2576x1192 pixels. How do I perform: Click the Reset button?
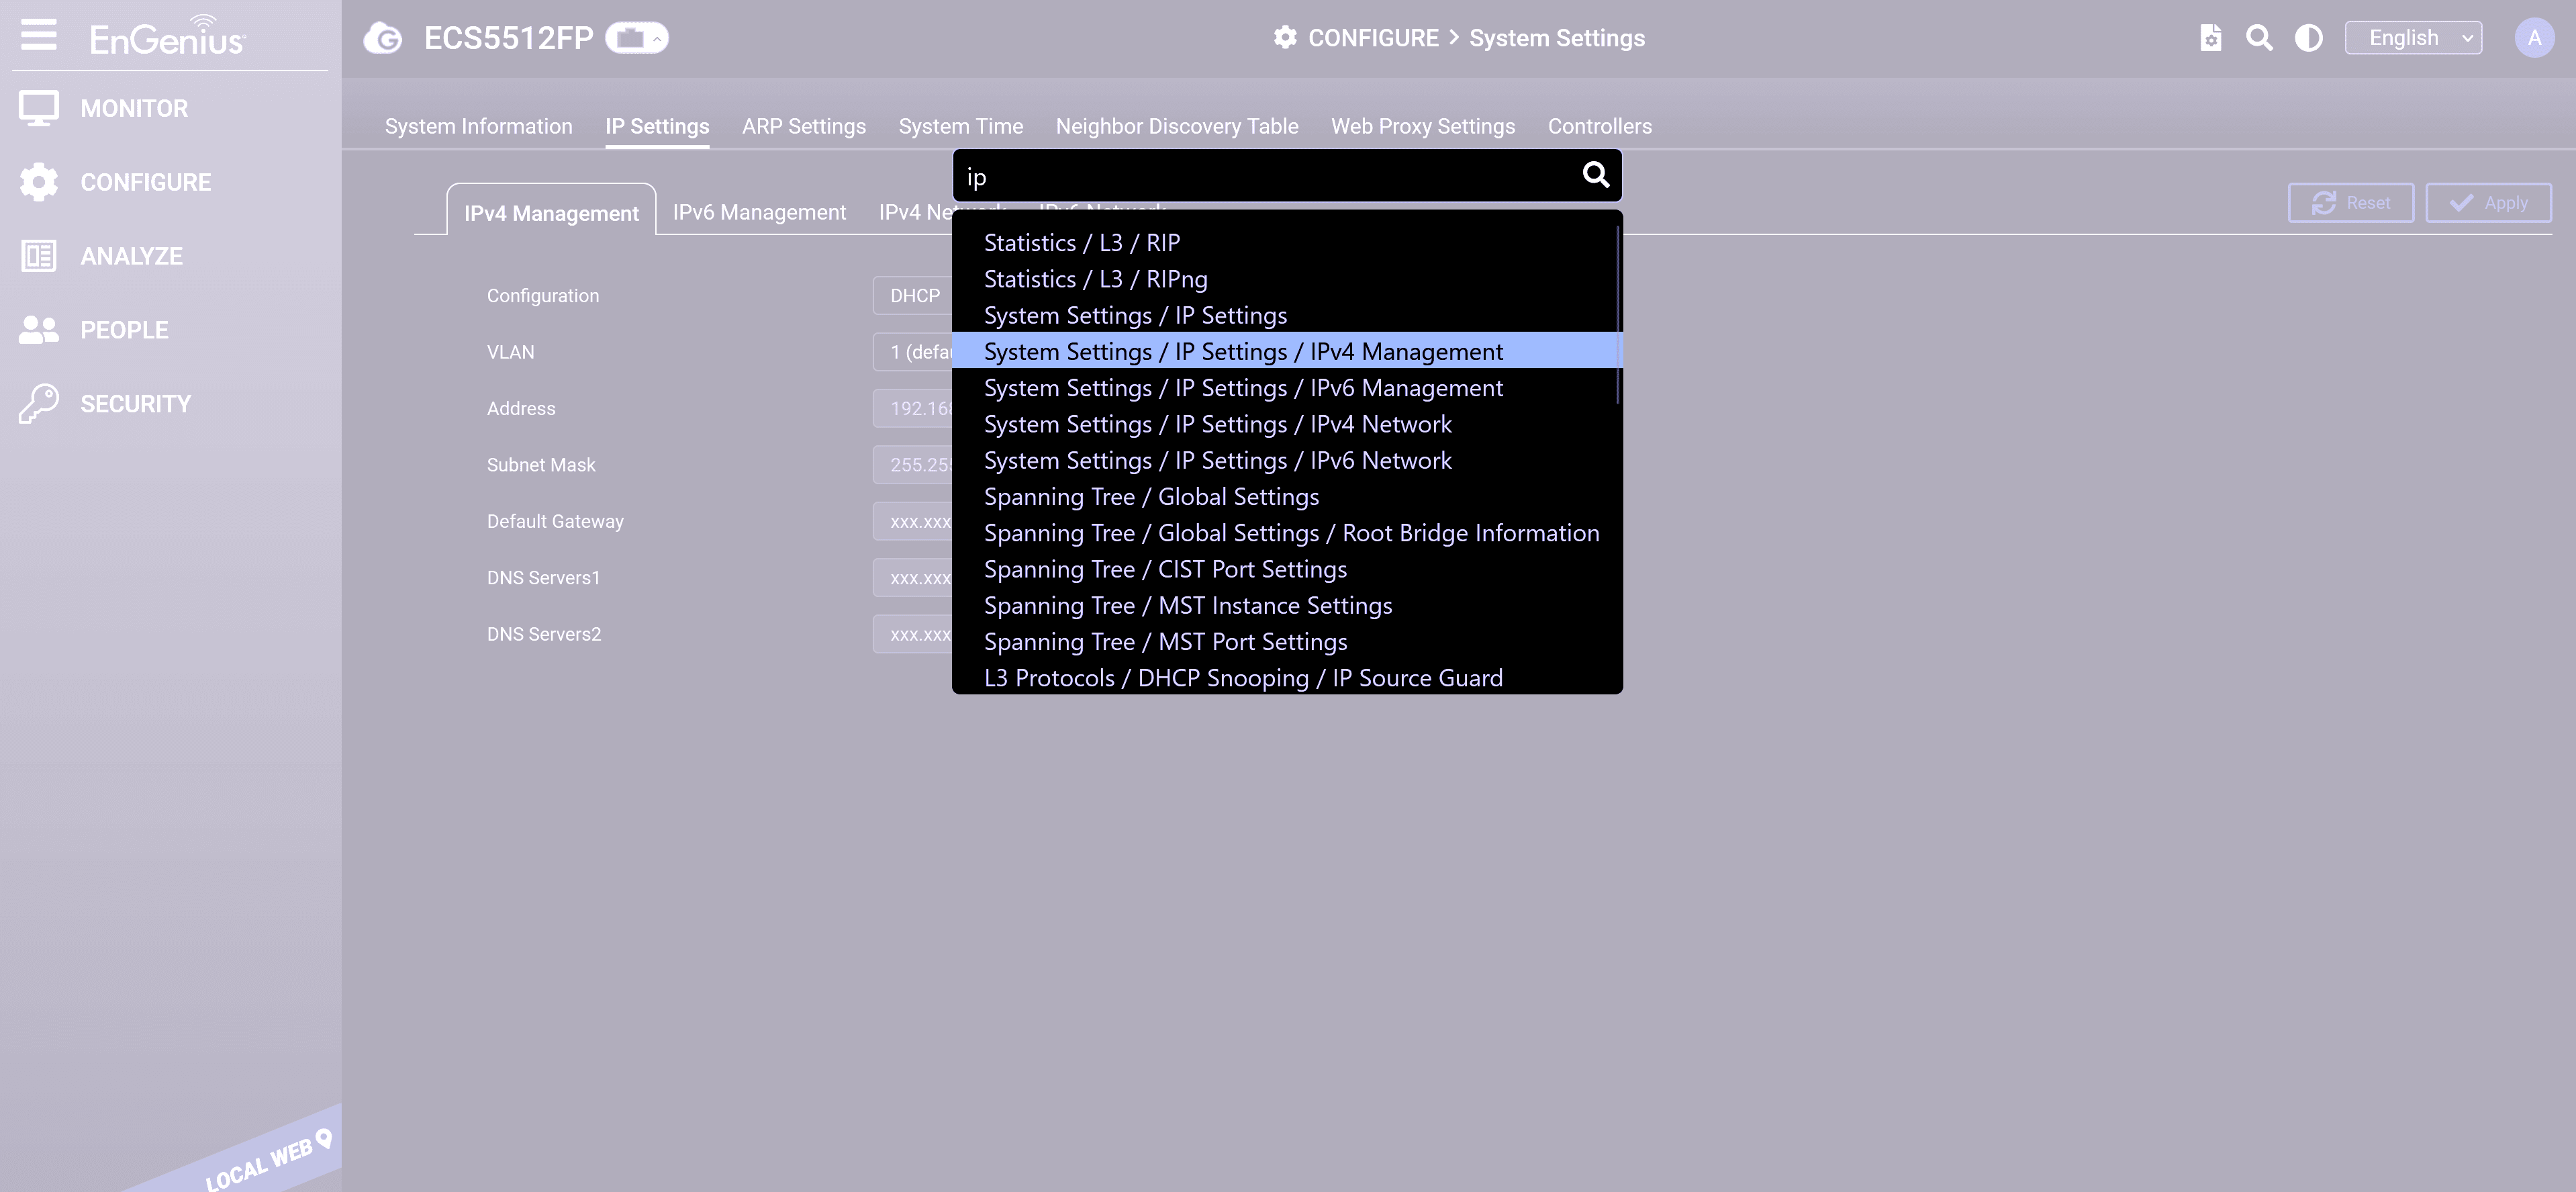(x=2350, y=203)
